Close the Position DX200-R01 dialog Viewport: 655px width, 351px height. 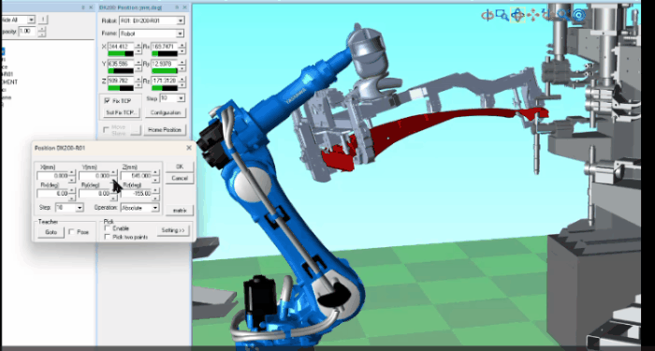point(189,148)
